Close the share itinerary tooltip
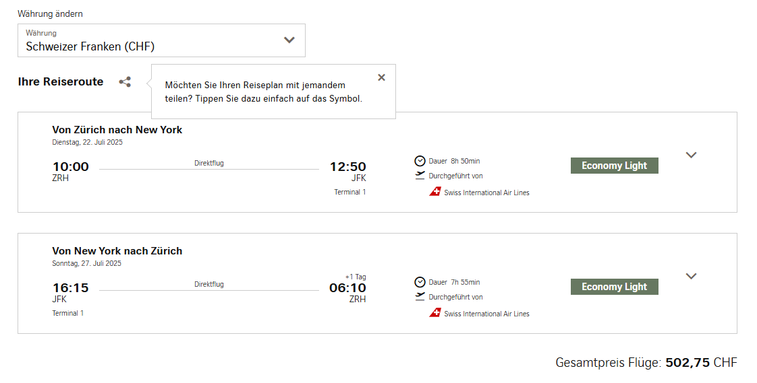This screenshot has width=757, height=383. [381, 77]
